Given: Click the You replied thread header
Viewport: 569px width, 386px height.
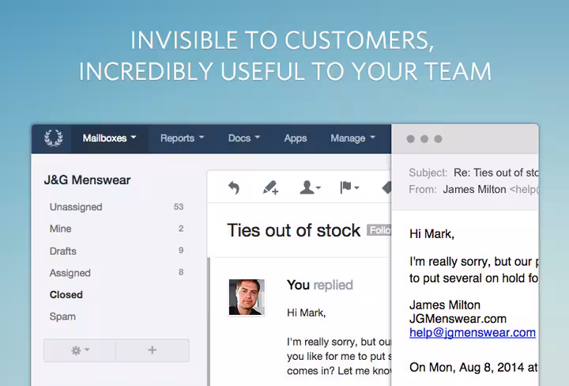Looking at the screenshot, I should click(x=320, y=285).
